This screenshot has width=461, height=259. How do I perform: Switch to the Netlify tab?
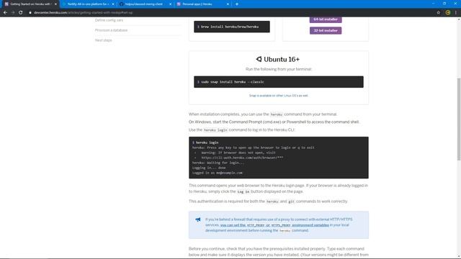click(88, 4)
